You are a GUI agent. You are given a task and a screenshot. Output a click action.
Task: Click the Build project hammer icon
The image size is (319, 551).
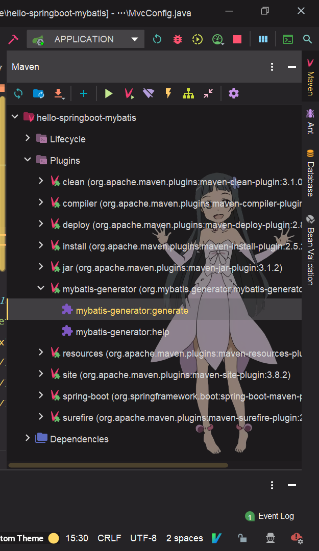click(x=13, y=39)
